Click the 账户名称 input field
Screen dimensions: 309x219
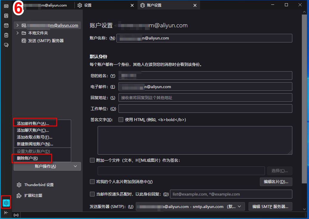point(204,38)
